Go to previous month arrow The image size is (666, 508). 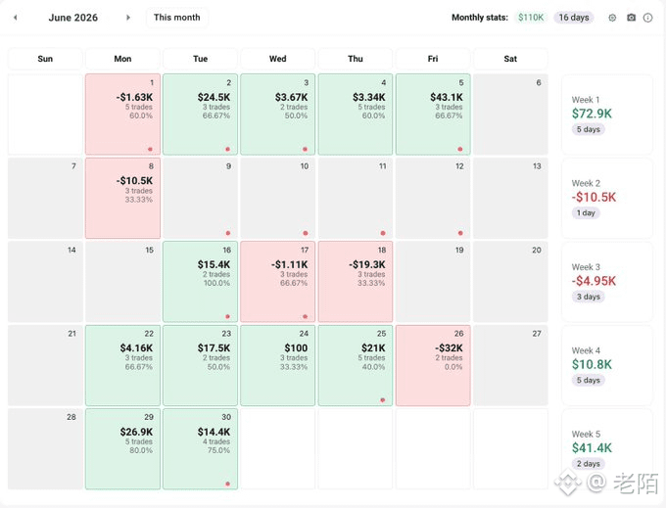(x=16, y=18)
